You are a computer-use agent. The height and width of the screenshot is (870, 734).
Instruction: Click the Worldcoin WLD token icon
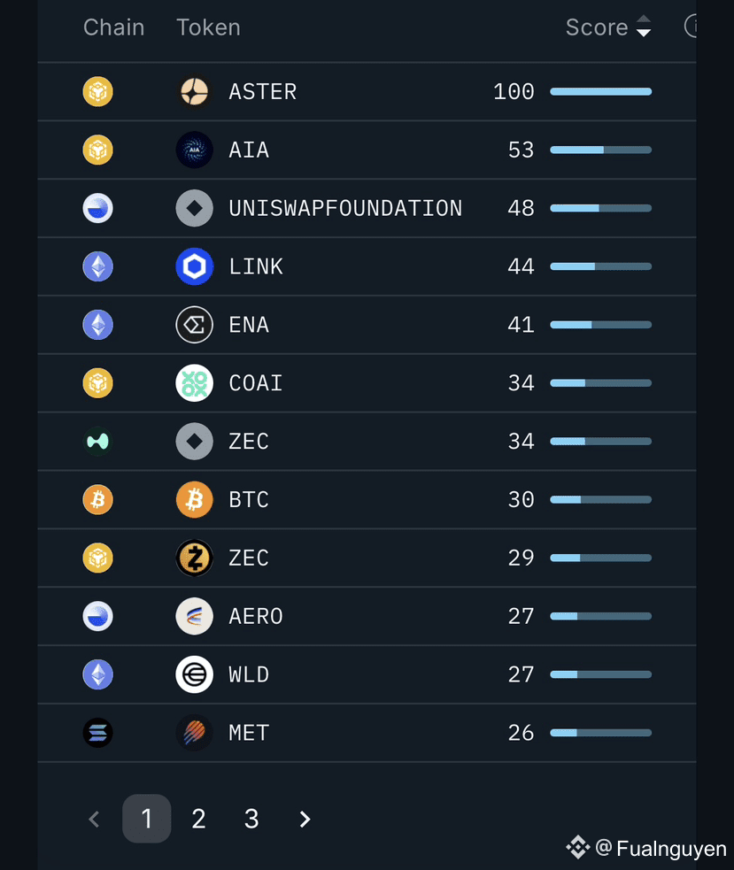[194, 674]
